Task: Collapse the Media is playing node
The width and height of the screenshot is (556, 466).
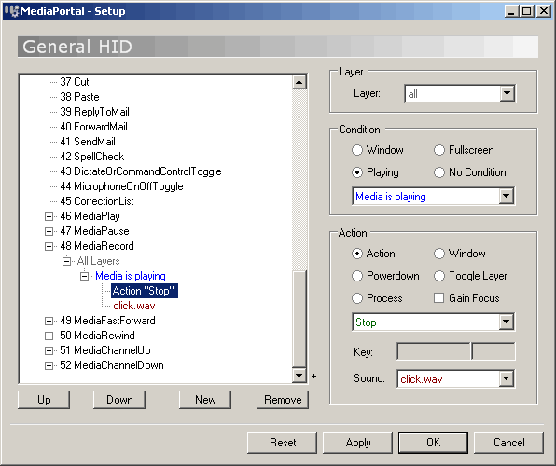Action: tap(84, 276)
